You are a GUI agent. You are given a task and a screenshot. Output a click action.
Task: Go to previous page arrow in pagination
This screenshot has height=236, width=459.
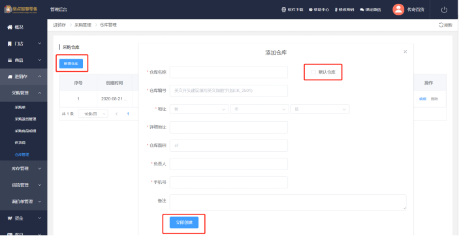[x=116, y=113]
